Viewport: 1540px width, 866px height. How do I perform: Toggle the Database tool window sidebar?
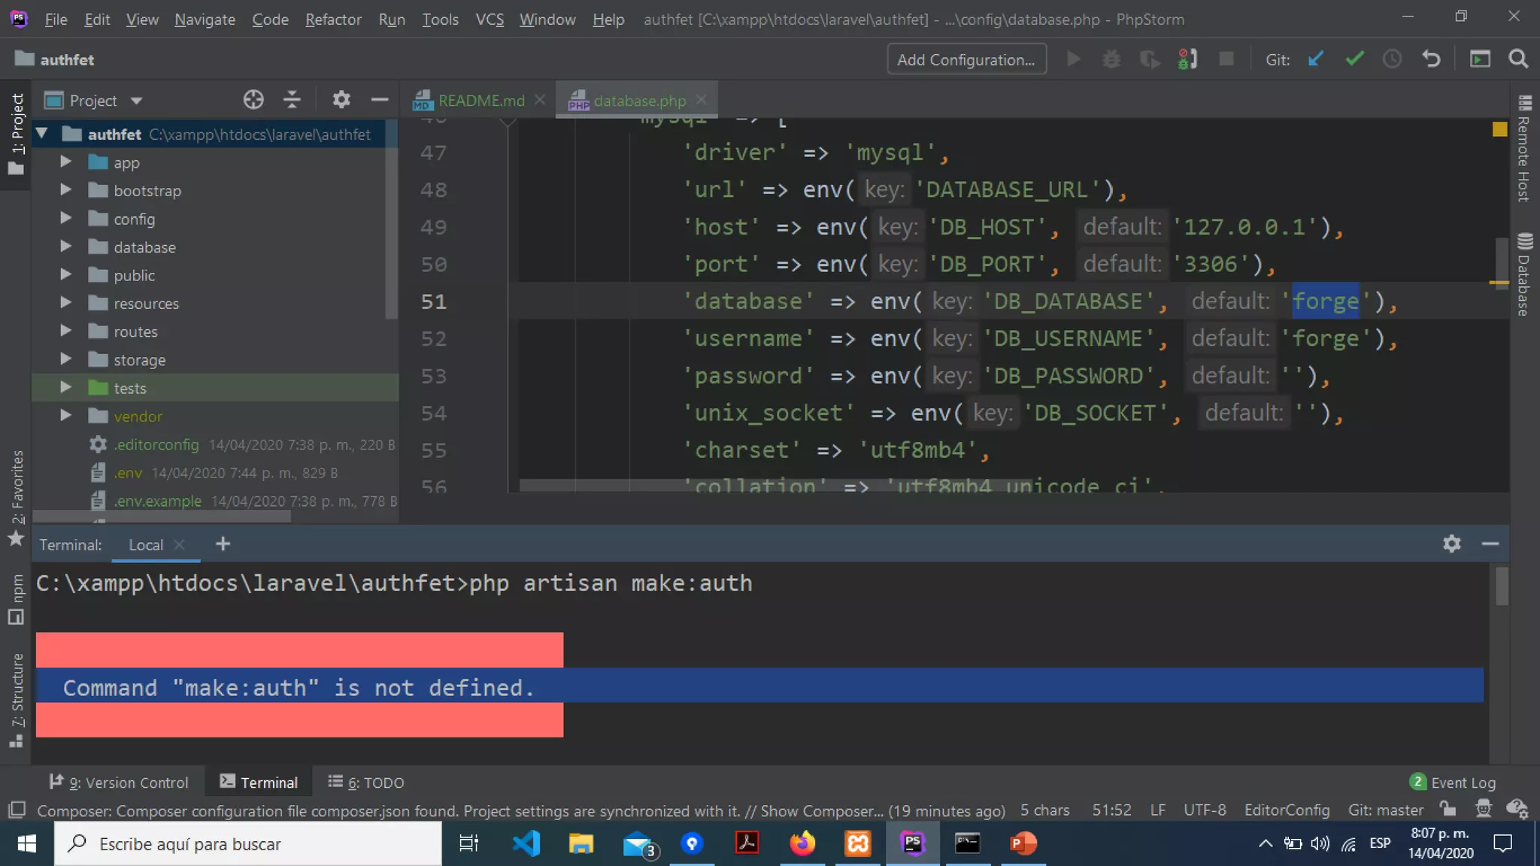tap(1524, 275)
